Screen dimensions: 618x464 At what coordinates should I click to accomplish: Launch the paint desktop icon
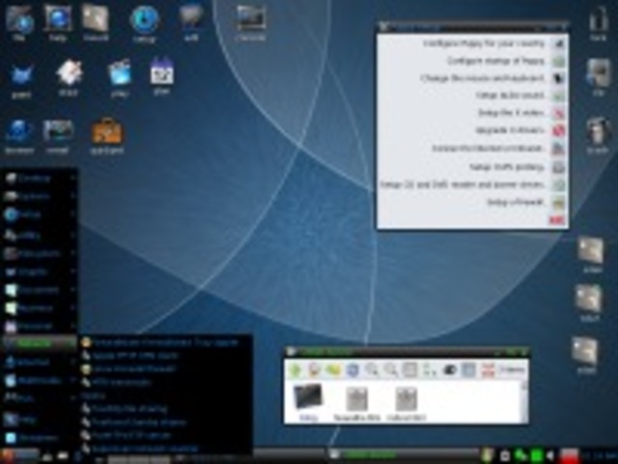click(21, 79)
